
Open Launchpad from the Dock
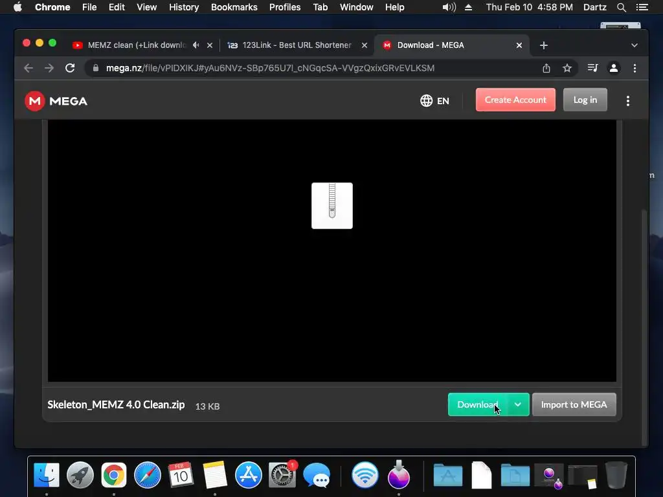coord(80,475)
